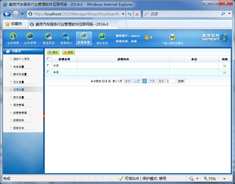Open the address bar URL dropdown arrow
235x184 pixels.
[123, 14]
